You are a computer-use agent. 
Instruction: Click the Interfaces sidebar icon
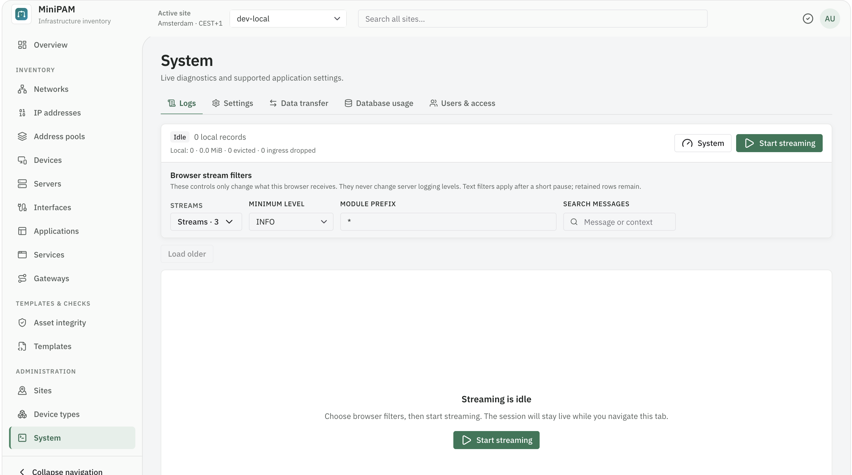(22, 208)
